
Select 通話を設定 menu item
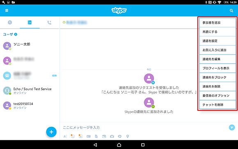coord(217,41)
